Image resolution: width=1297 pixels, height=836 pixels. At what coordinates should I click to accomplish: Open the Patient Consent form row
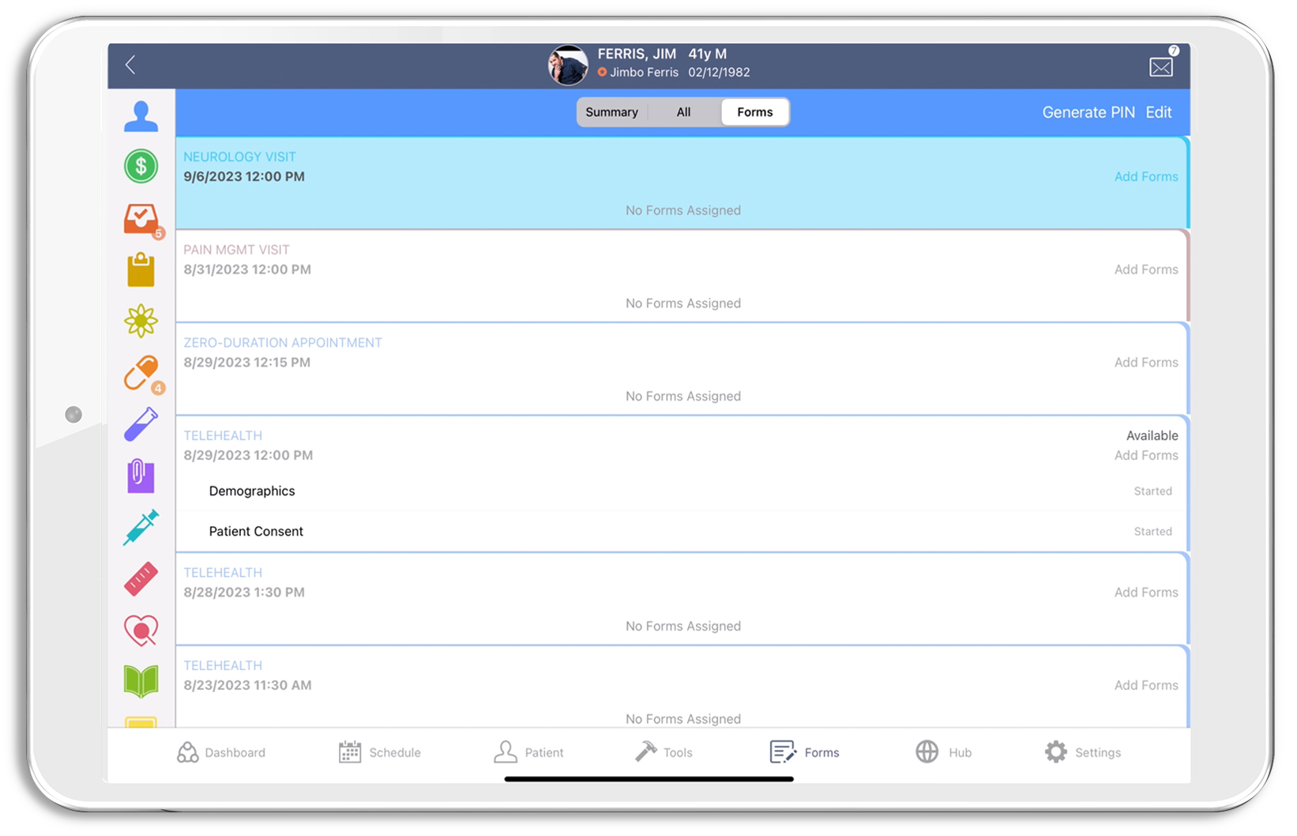[682, 532]
